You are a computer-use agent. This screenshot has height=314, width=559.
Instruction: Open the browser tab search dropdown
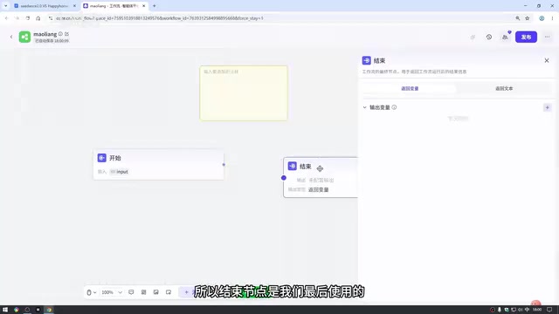tap(6, 6)
